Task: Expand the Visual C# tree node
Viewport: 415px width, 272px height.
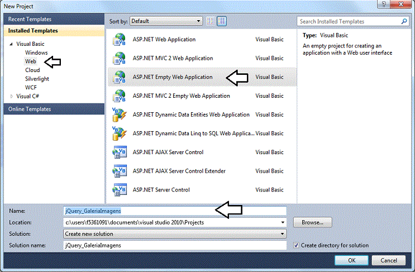Action: pos(11,96)
